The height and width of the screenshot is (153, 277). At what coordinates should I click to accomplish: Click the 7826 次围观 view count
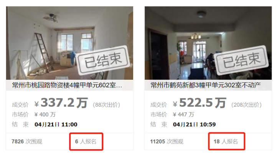27,142
